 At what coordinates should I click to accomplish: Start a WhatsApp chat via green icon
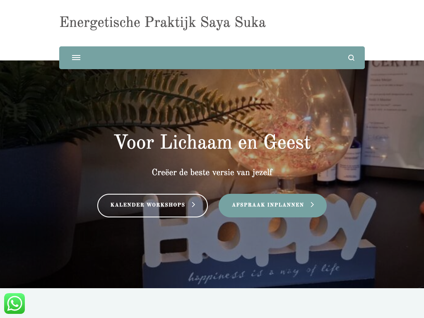point(14,304)
